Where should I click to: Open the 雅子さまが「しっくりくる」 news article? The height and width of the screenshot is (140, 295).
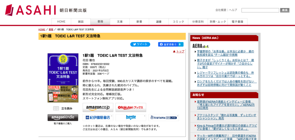tap(225, 64)
